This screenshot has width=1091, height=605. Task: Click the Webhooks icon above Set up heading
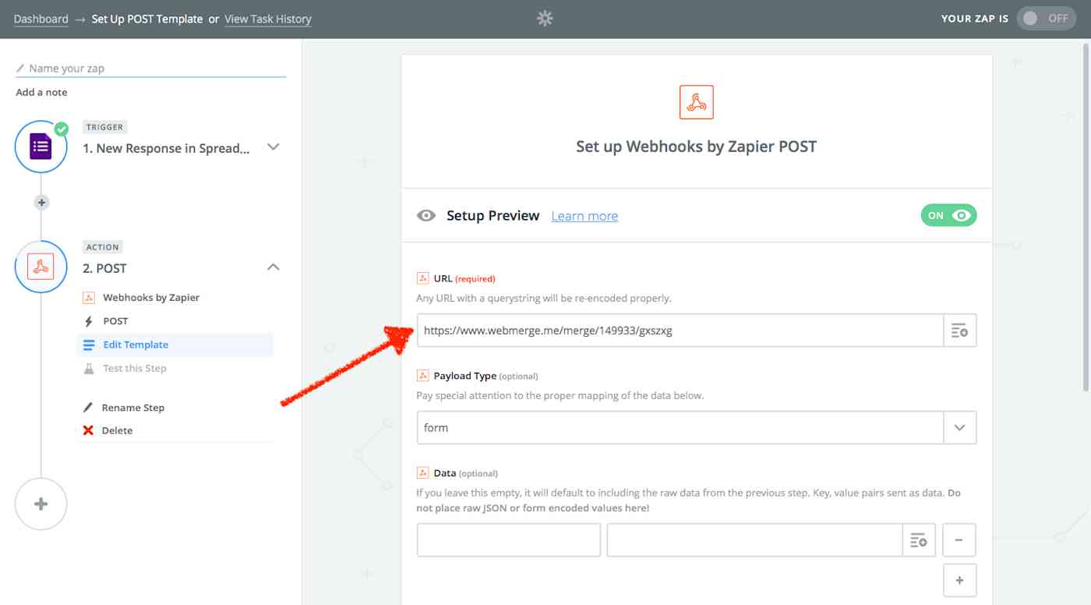[x=696, y=101]
